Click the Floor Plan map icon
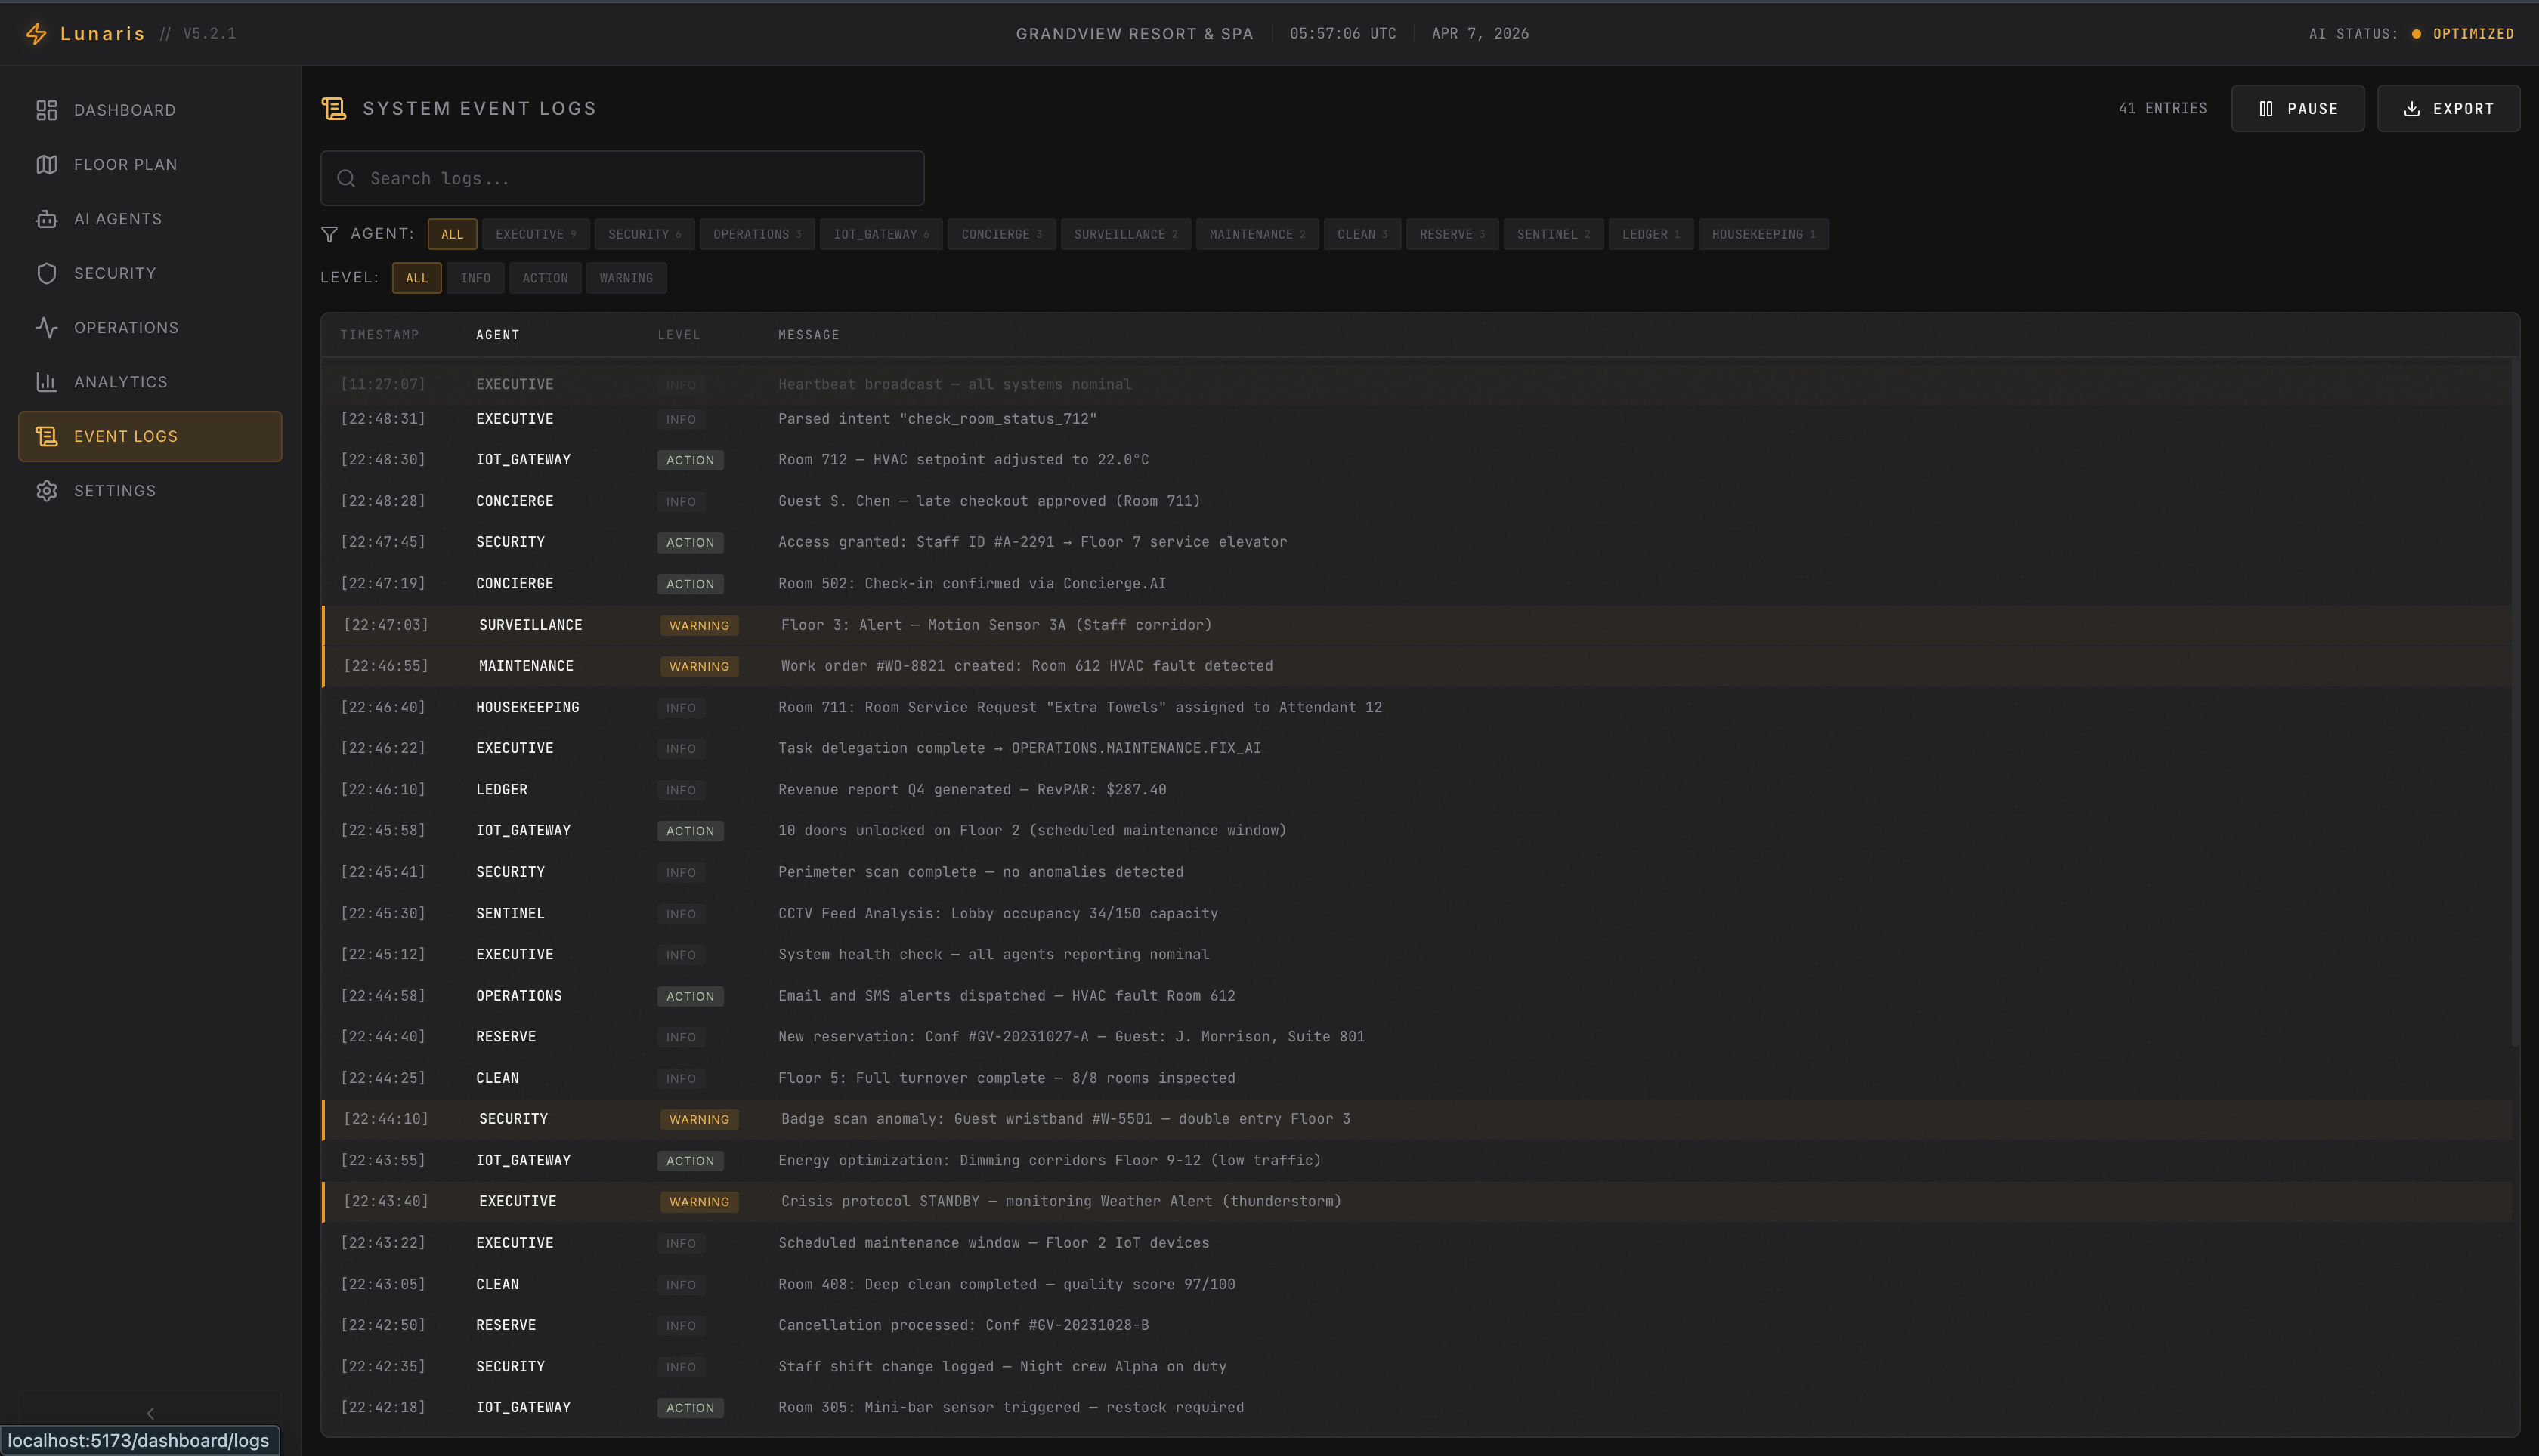This screenshot has height=1456, width=2539. 46,164
